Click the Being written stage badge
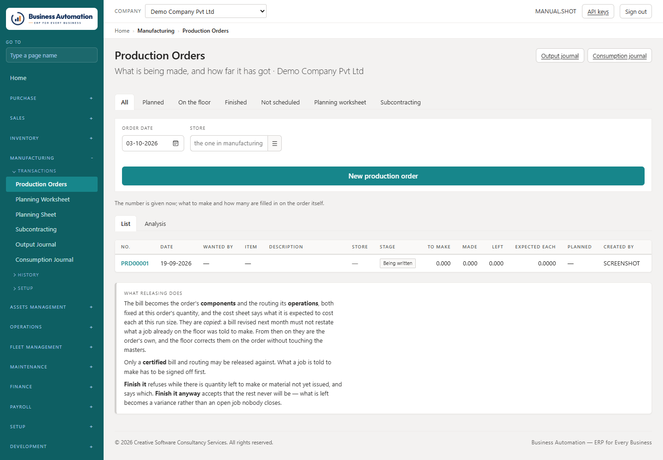Viewport: 663px width, 460px height. pos(398,264)
